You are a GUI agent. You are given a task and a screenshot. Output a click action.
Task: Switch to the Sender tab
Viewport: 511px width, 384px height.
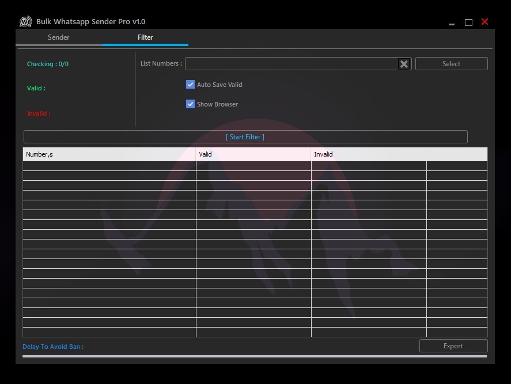pyautogui.click(x=59, y=37)
